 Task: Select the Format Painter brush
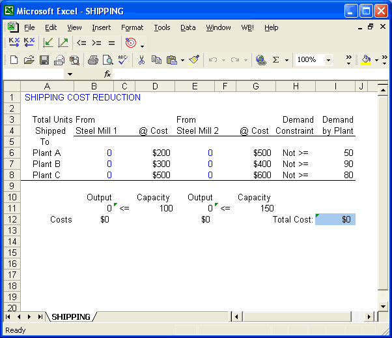coord(194,59)
